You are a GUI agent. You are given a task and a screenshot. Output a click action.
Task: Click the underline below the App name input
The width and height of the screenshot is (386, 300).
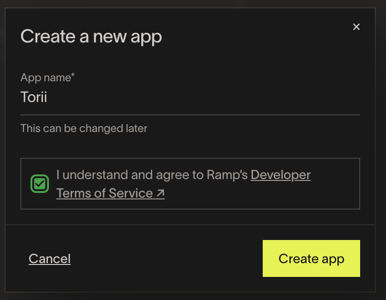[x=190, y=114]
